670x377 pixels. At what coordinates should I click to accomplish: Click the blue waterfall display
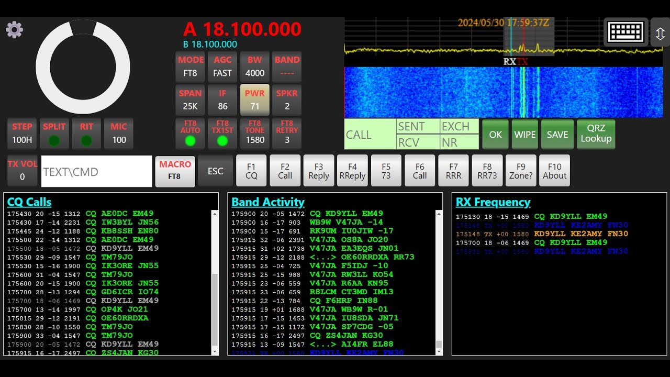[504, 92]
